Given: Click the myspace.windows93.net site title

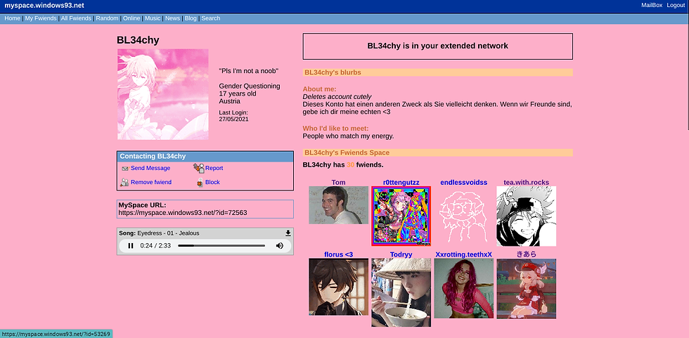Looking at the screenshot, I should (44, 6).
